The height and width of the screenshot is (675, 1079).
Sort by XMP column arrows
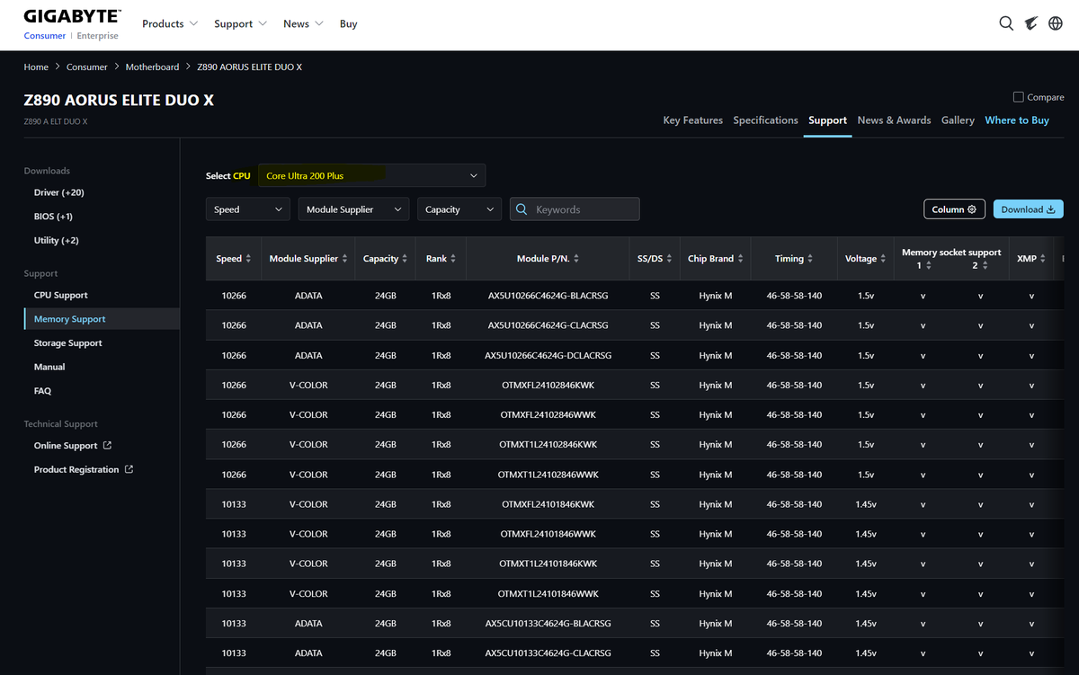pyautogui.click(x=1043, y=259)
